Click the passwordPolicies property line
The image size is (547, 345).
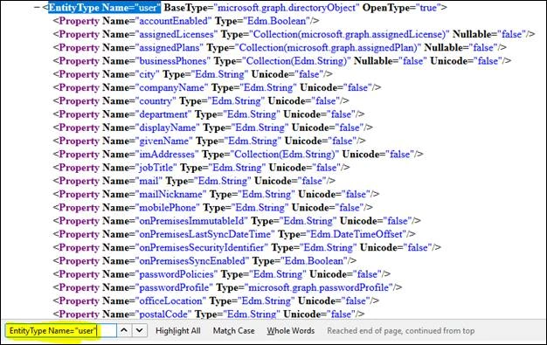tap(222, 274)
